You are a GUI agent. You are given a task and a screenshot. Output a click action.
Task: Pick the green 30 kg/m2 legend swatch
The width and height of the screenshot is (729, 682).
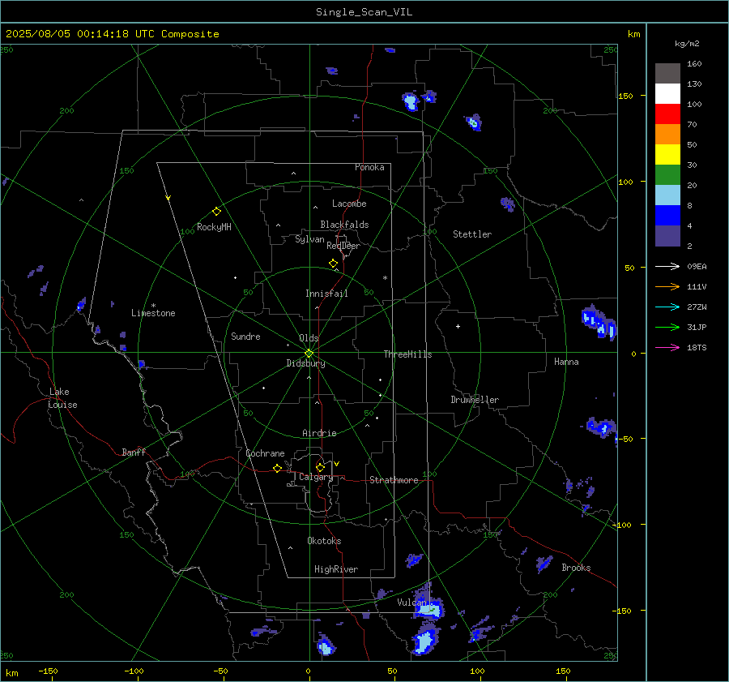667,174
